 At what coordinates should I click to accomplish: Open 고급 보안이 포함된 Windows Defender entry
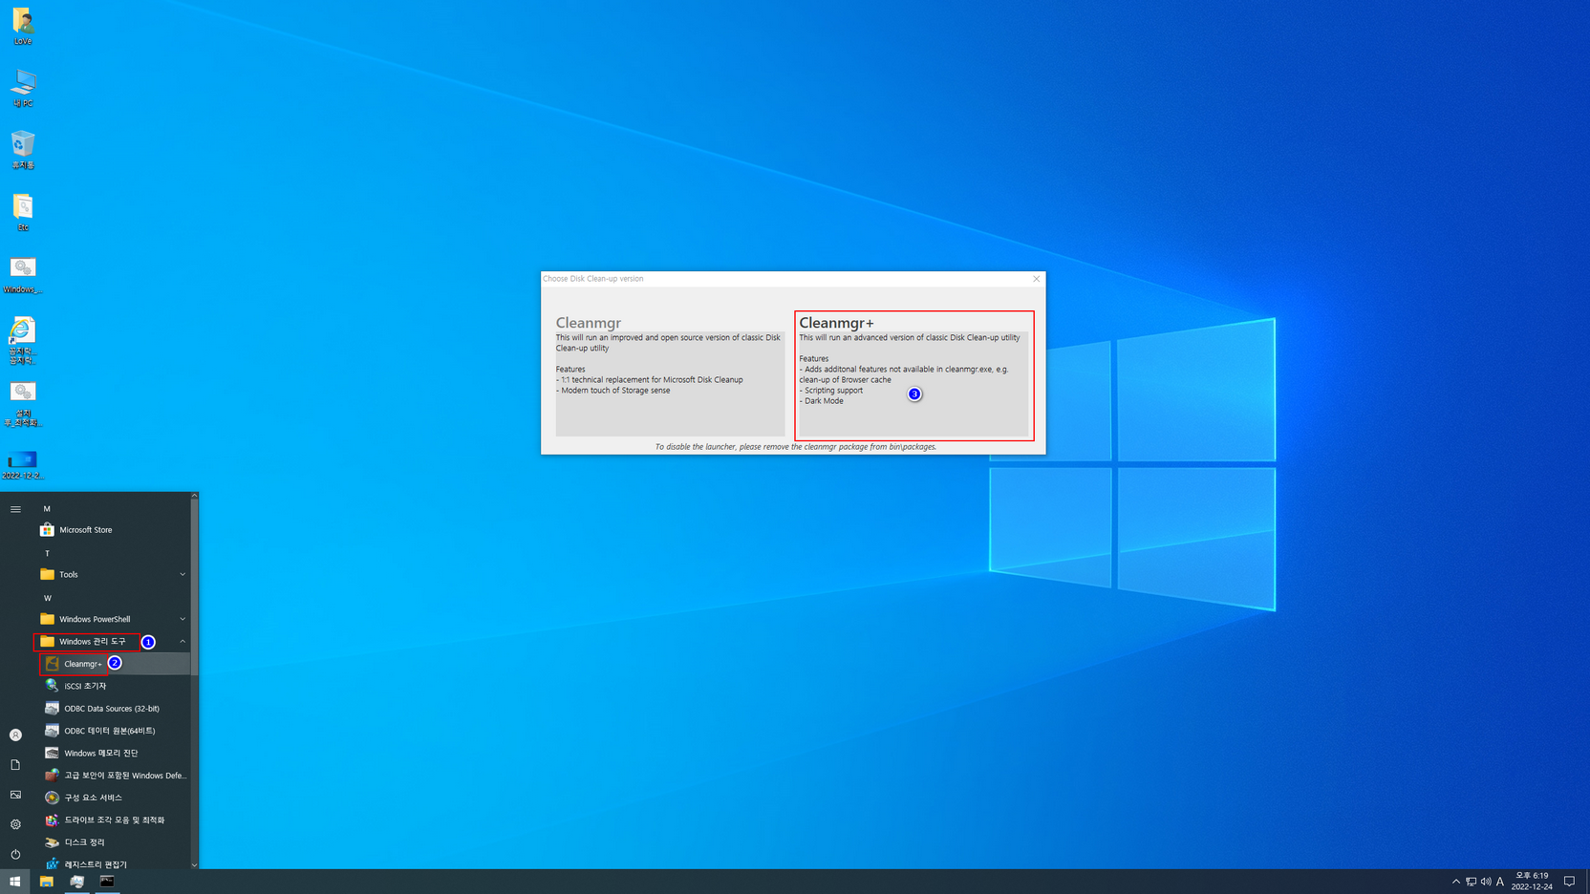[113, 776]
